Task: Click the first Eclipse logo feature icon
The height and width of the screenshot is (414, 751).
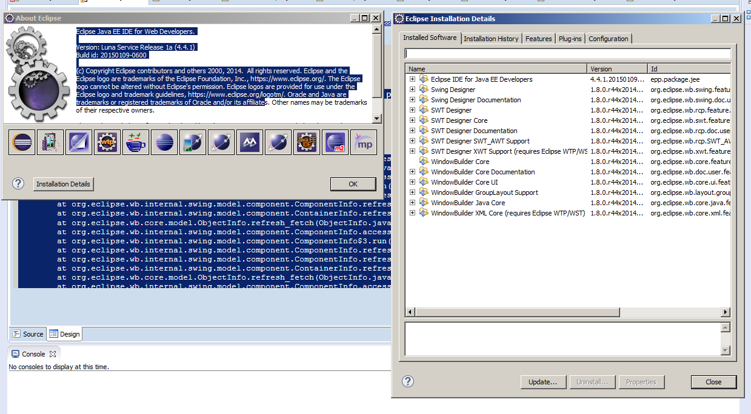Action: pos(22,142)
